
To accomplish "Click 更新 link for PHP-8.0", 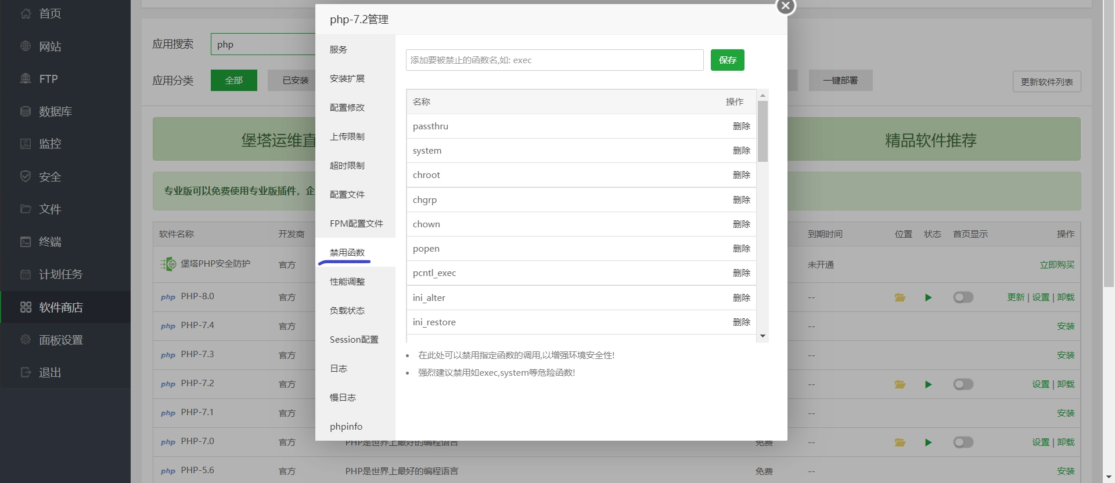I will tap(1016, 297).
